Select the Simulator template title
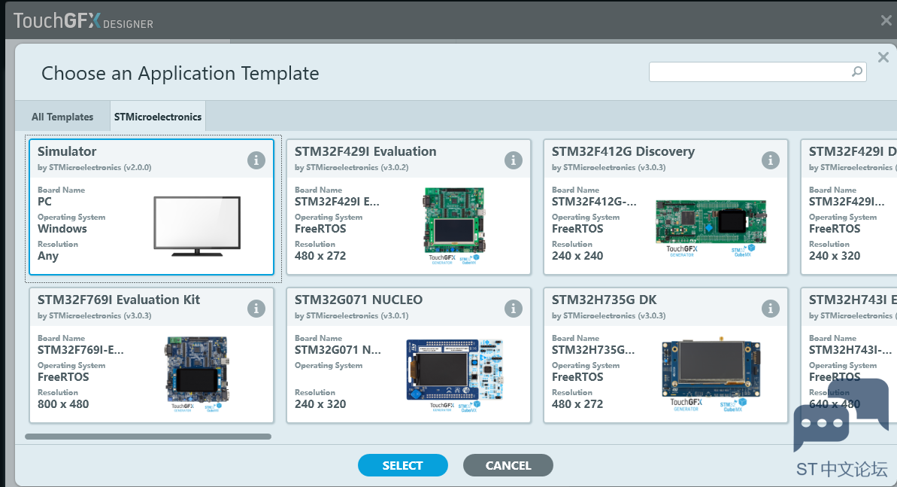The height and width of the screenshot is (487, 897). point(67,151)
